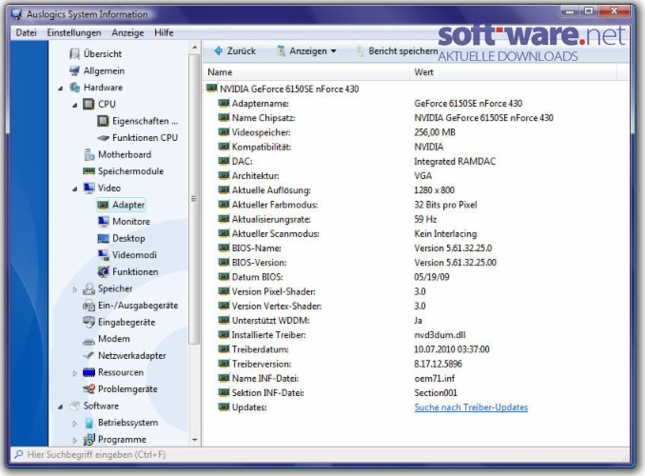Click the CPU chip icon
Viewport: 645px width, 476px height.
88,104
